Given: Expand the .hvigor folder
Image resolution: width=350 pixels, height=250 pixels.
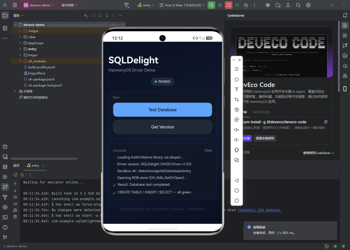Looking at the screenshot, I should pos(20,31).
